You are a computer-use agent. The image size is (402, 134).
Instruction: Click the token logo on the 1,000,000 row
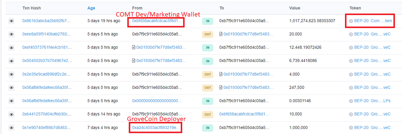tap(351, 128)
